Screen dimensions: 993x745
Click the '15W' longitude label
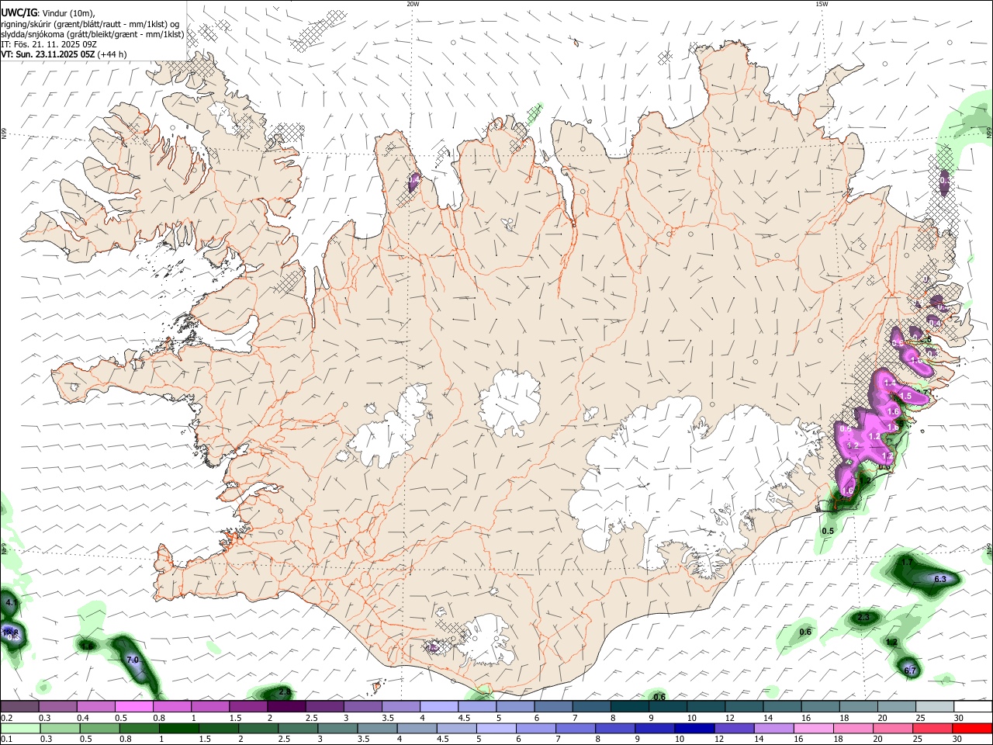(x=822, y=4)
